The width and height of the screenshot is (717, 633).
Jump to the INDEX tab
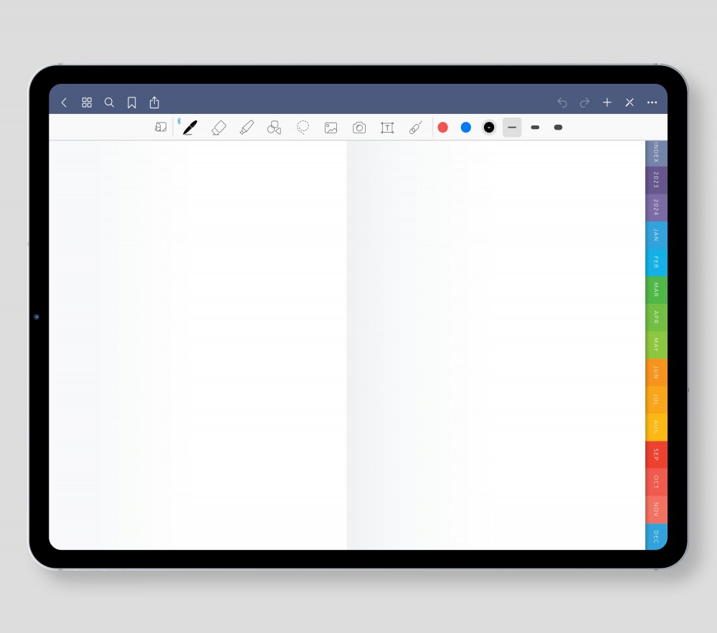pyautogui.click(x=656, y=153)
